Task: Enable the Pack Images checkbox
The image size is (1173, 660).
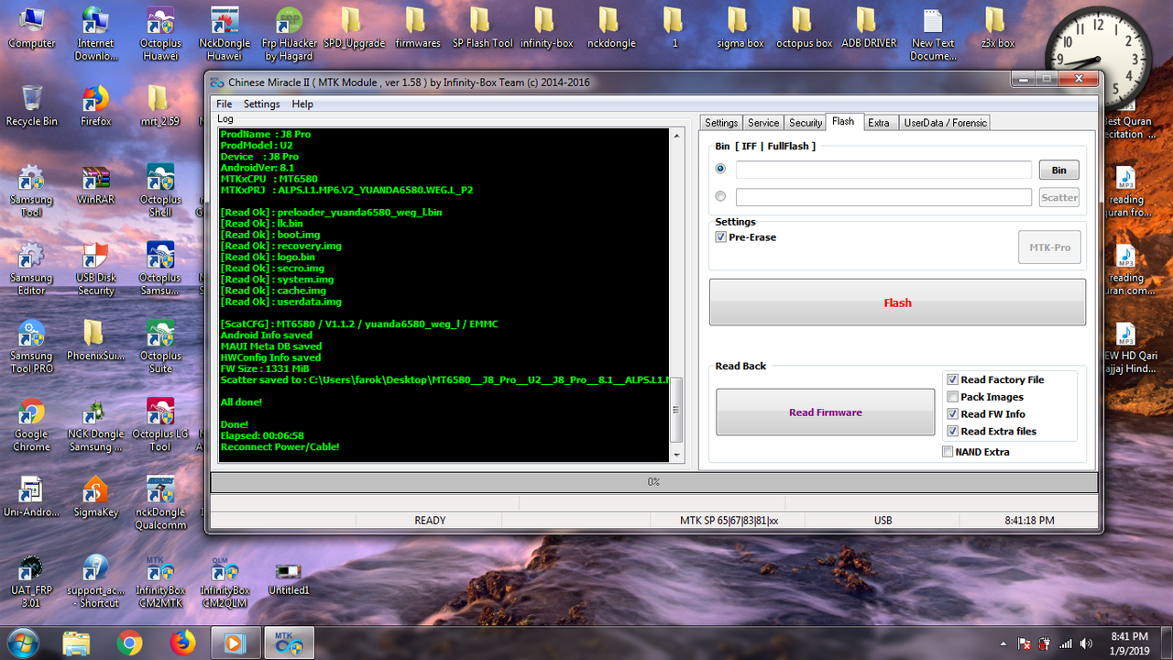Action: coord(953,397)
